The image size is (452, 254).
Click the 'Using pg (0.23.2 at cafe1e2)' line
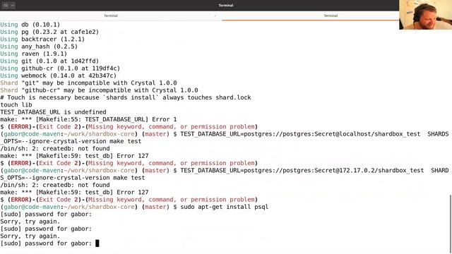point(49,32)
